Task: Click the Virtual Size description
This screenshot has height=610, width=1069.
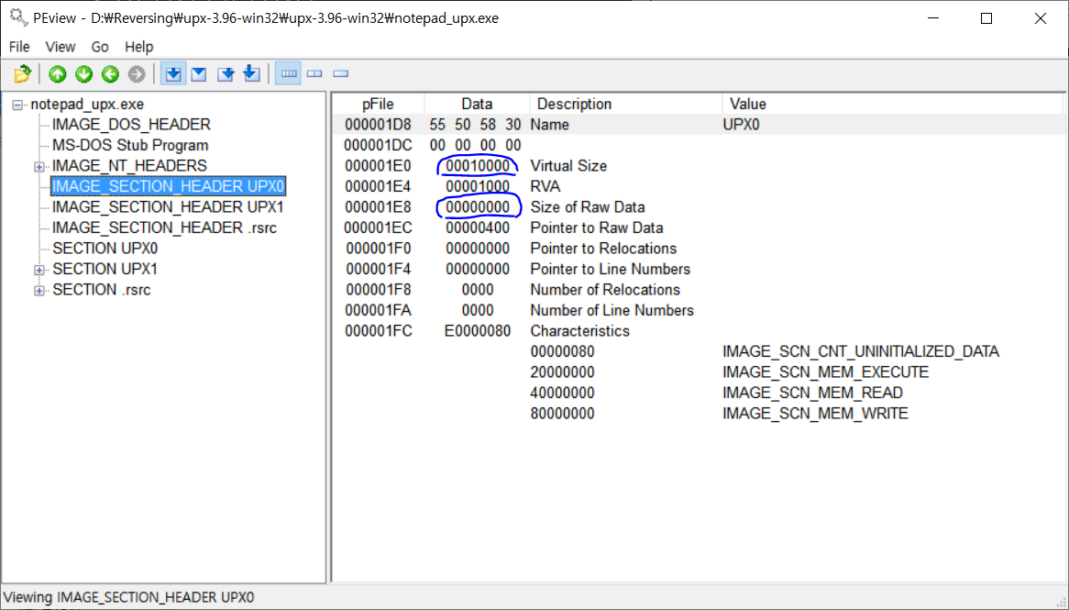Action: [x=568, y=166]
